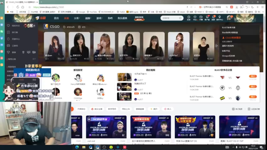Show next streamer cards with right chevrons
This screenshot has height=150, width=267.
coord(216,46)
